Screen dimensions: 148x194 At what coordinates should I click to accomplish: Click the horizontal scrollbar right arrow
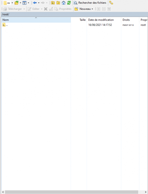[146, 192]
